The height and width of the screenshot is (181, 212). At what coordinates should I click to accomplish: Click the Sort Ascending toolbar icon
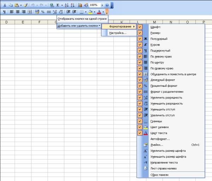(67, 5)
